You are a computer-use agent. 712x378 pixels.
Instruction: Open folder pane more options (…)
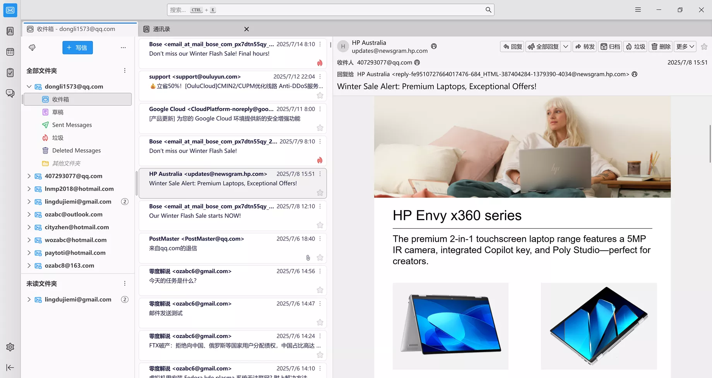pos(123,48)
